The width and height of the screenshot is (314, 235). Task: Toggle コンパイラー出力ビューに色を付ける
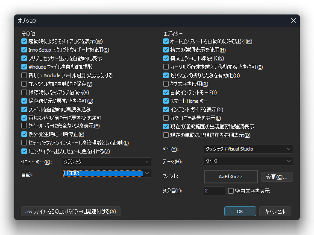[24, 151]
